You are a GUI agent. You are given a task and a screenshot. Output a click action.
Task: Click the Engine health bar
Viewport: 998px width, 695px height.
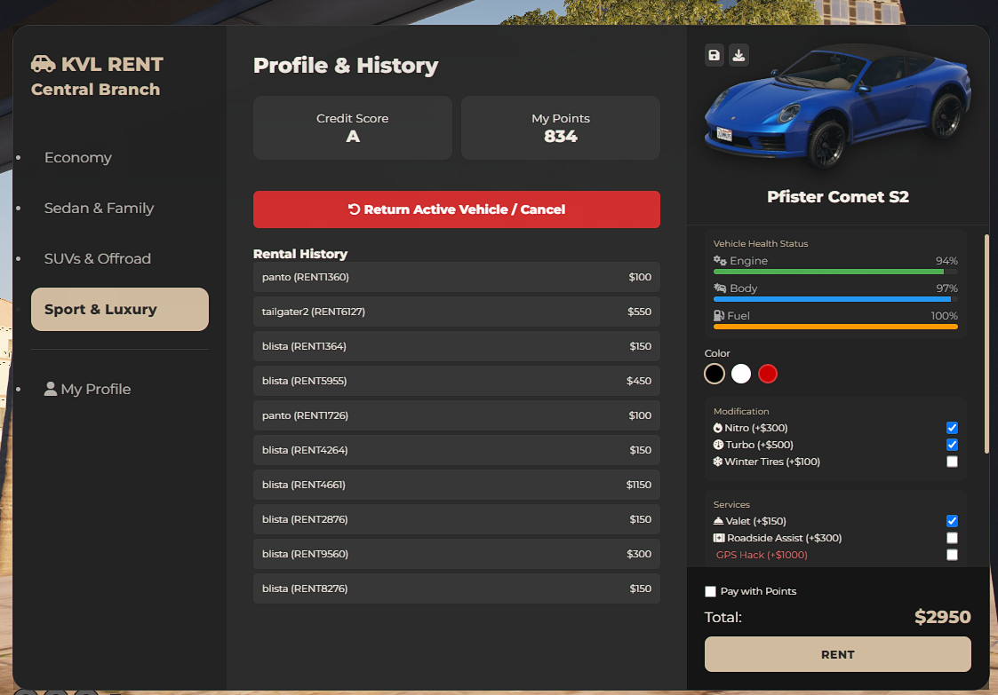[835, 272]
